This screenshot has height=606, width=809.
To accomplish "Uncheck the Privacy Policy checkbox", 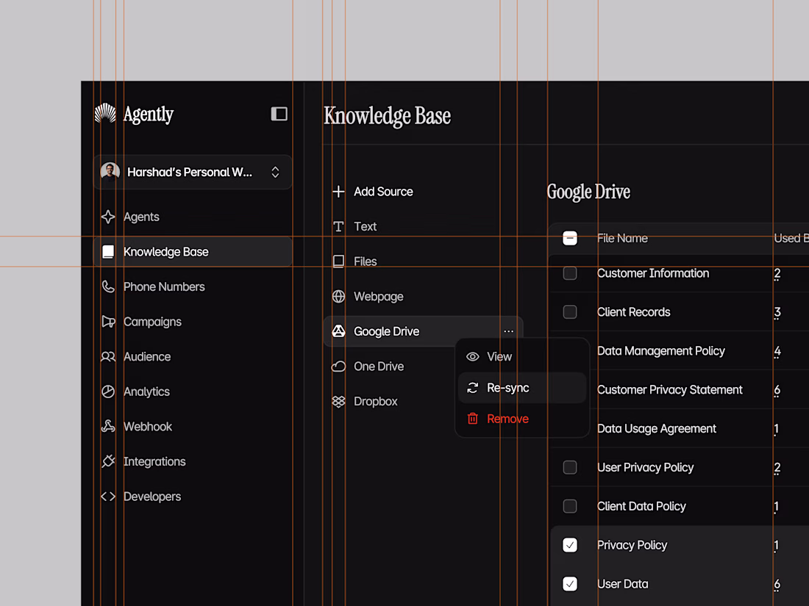I will (570, 545).
